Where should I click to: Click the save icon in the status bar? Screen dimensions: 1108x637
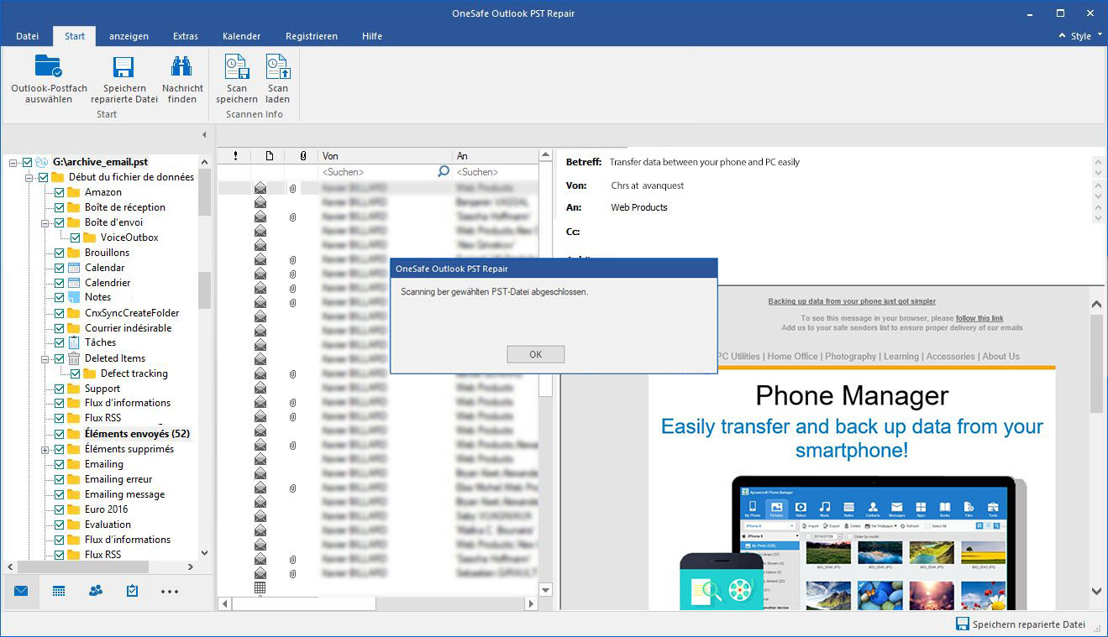(963, 624)
